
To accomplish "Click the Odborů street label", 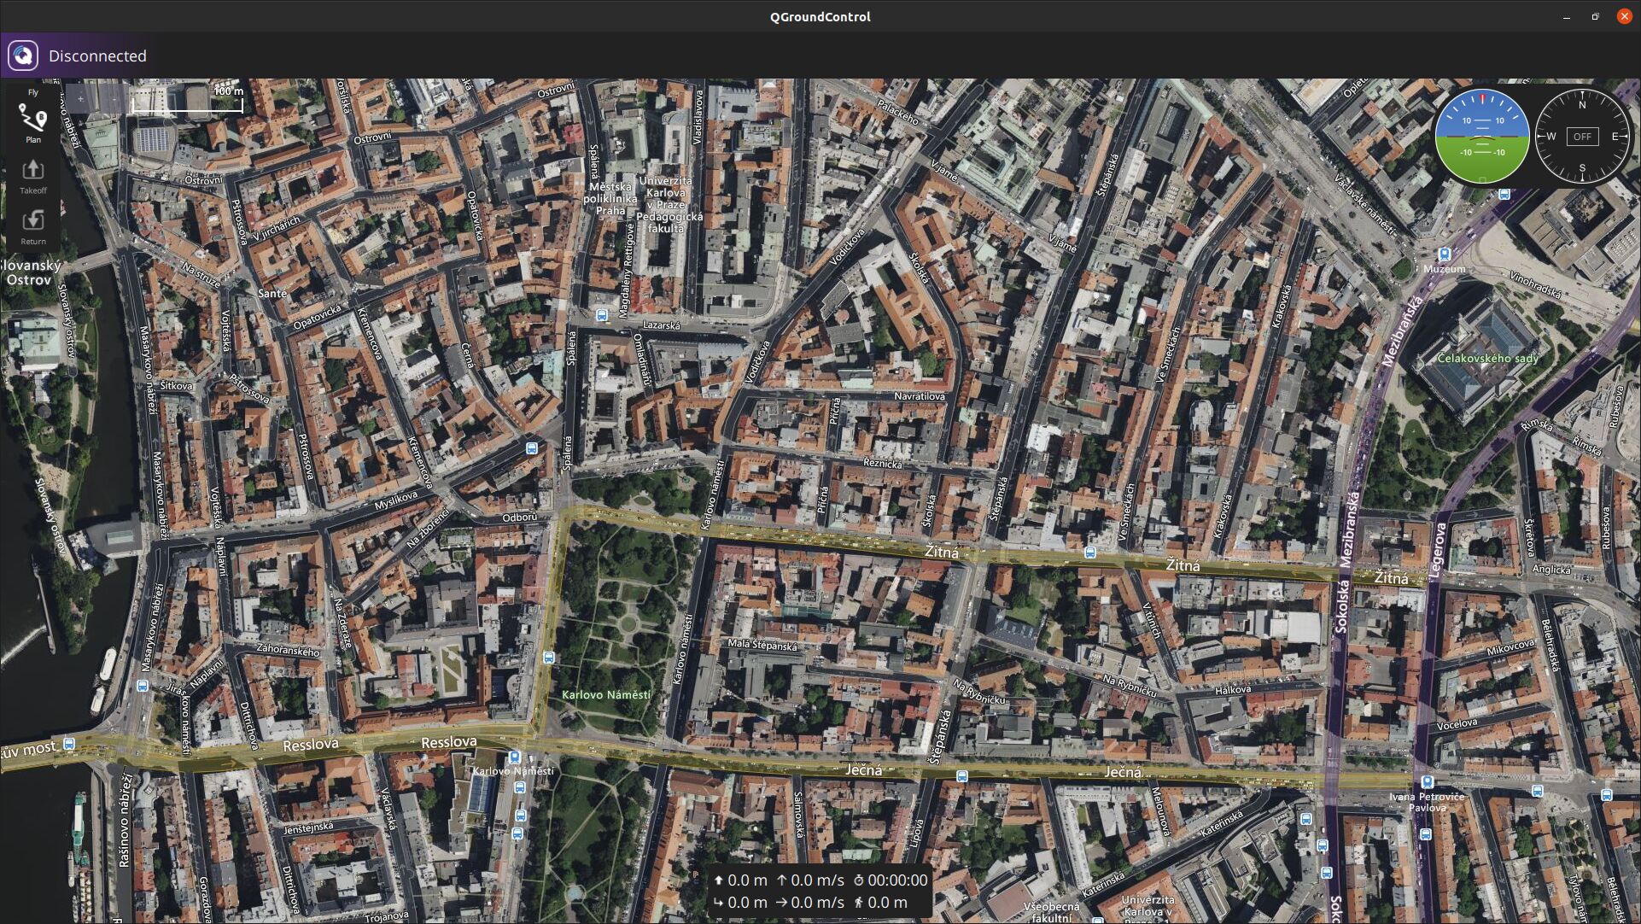I will pyautogui.click(x=520, y=518).
